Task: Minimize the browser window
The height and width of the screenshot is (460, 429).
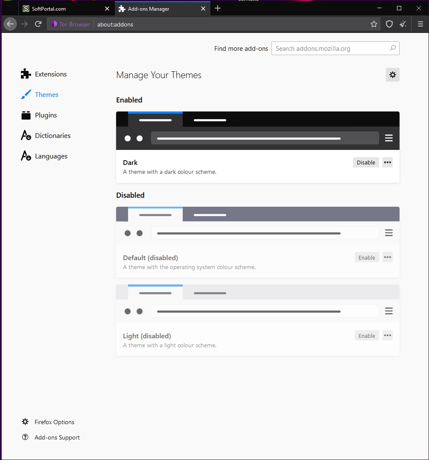Action: 379,8
